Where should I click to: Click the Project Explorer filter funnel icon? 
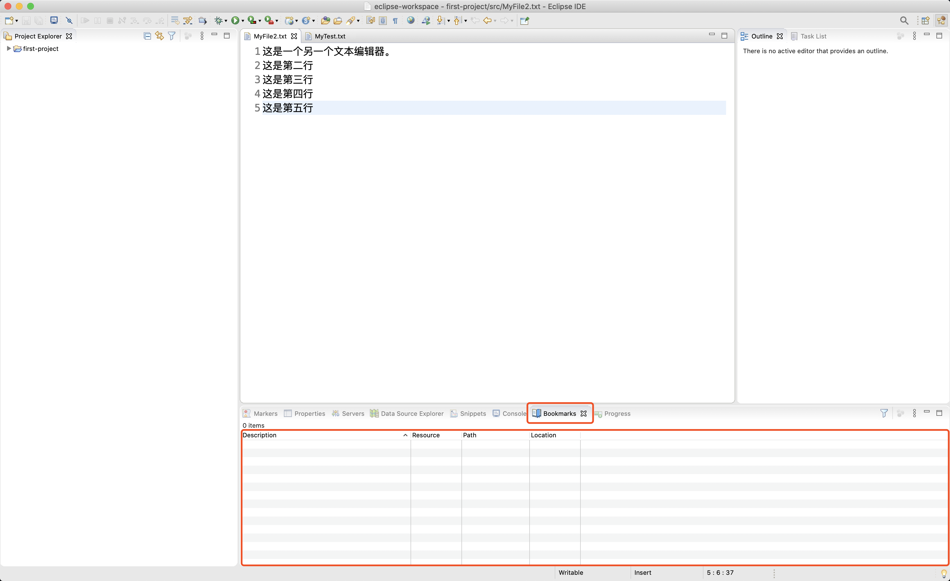pos(172,36)
